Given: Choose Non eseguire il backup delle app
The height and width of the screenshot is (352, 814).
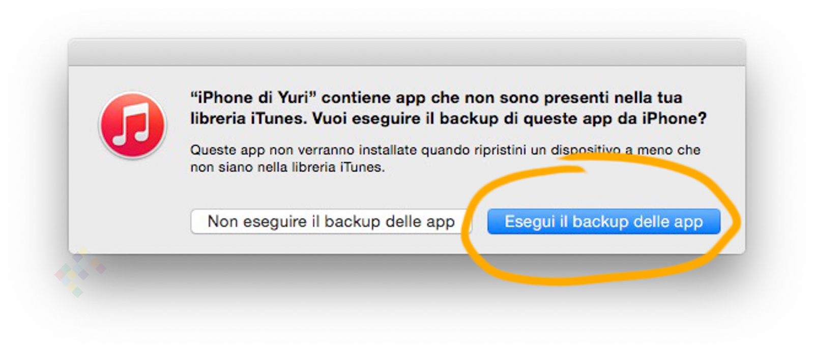Looking at the screenshot, I should [x=331, y=221].
